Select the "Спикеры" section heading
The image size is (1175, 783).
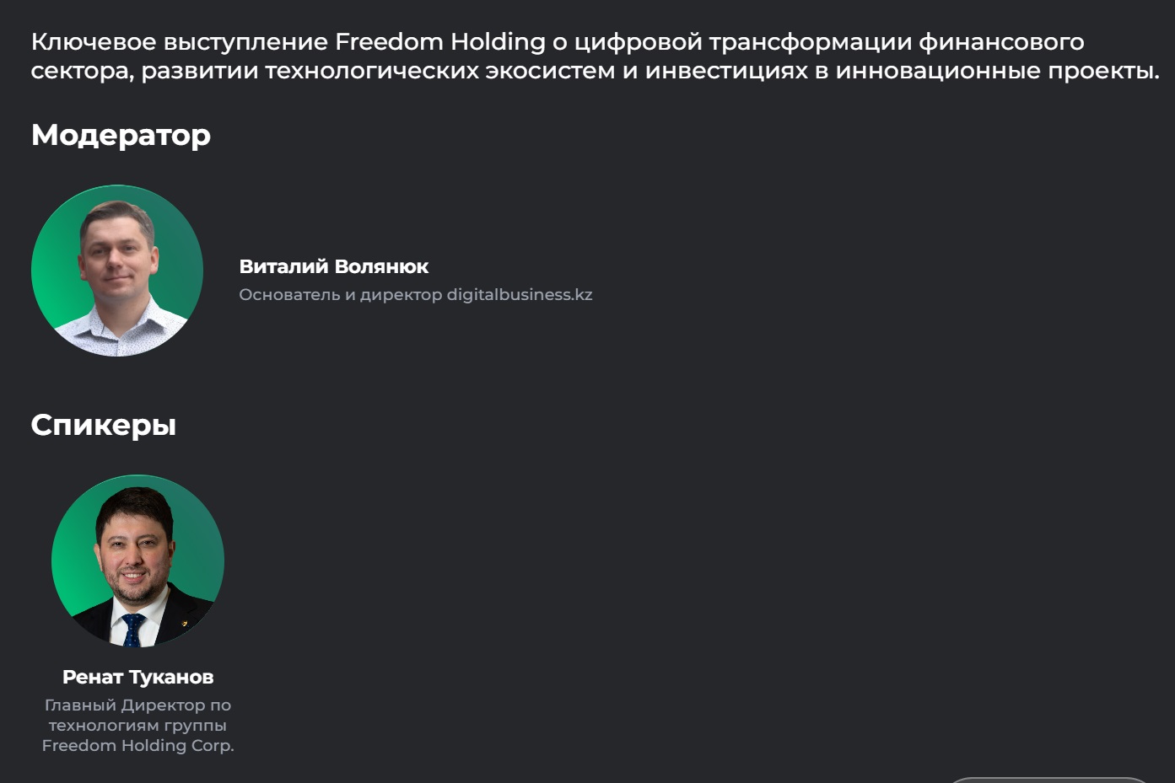coord(103,425)
